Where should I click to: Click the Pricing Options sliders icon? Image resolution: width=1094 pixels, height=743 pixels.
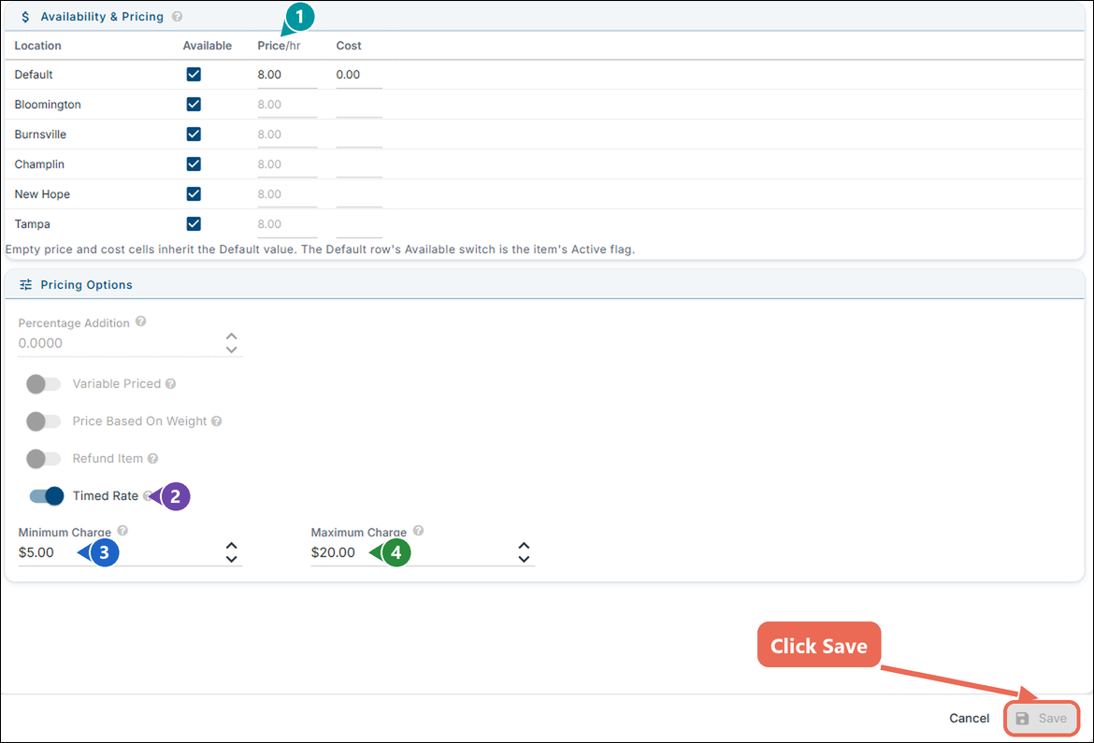coord(26,285)
